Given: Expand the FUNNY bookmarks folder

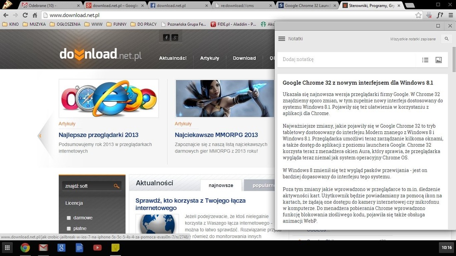Looking at the screenshot, I should tap(116, 24).
